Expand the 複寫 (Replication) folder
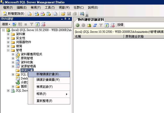 pos(8,46)
